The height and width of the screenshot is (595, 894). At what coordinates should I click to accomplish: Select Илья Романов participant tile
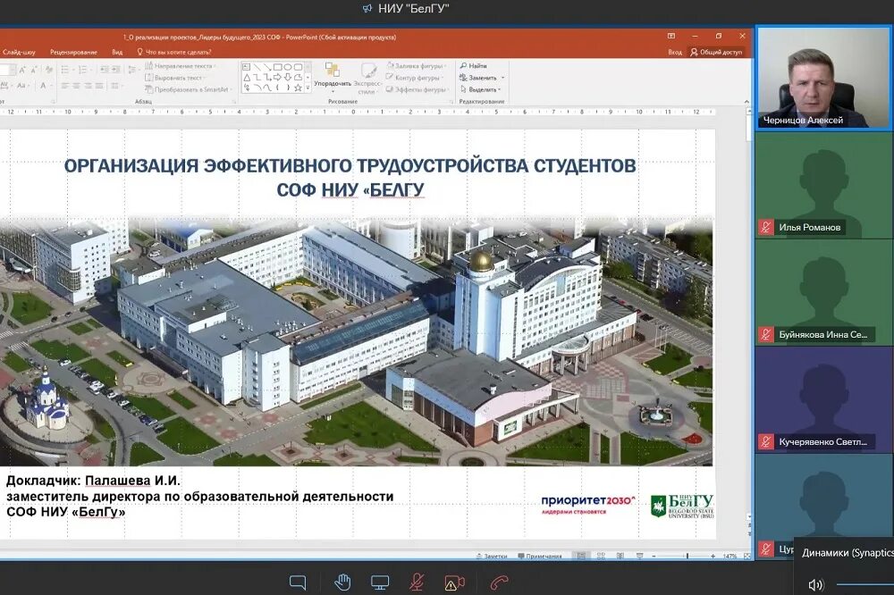823,185
